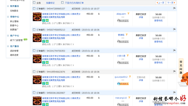Image resolution: width=188 pixels, height=106 pixels.
Task: Open 联合营销 in sidebar
Action: coord(14,21)
